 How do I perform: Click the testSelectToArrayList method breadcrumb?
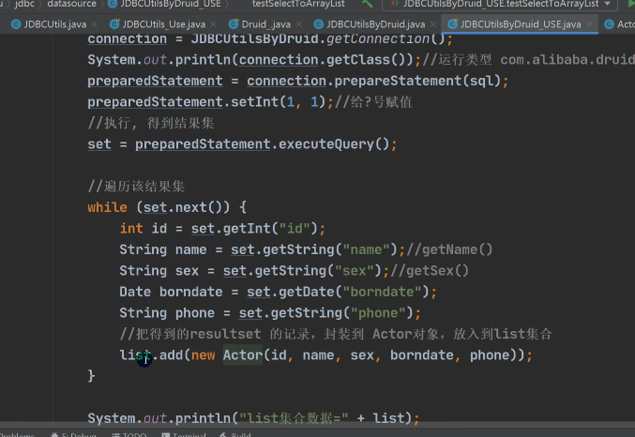tap(298, 4)
